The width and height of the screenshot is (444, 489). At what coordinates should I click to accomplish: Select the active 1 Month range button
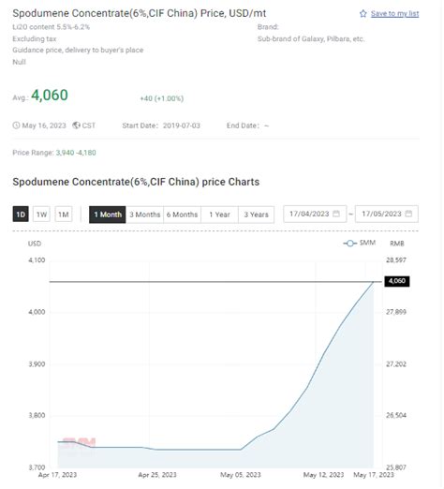click(108, 215)
